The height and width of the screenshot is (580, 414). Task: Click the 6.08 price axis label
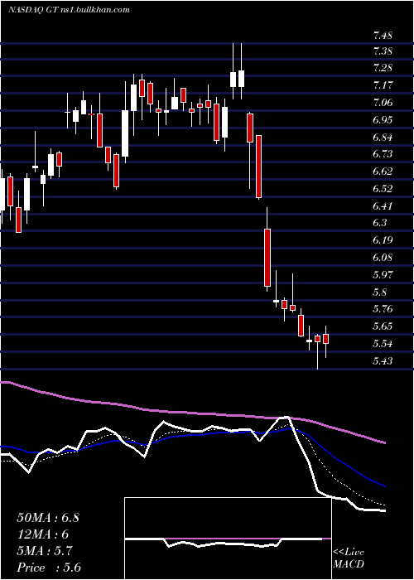[383, 258]
